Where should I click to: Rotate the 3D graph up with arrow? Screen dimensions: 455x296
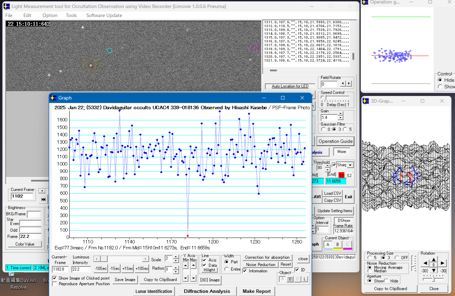(x=433, y=259)
